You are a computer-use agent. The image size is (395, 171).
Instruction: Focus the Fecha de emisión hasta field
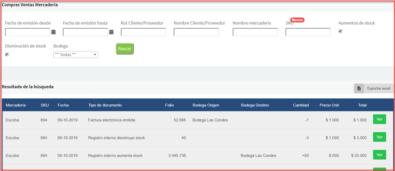click(x=85, y=32)
